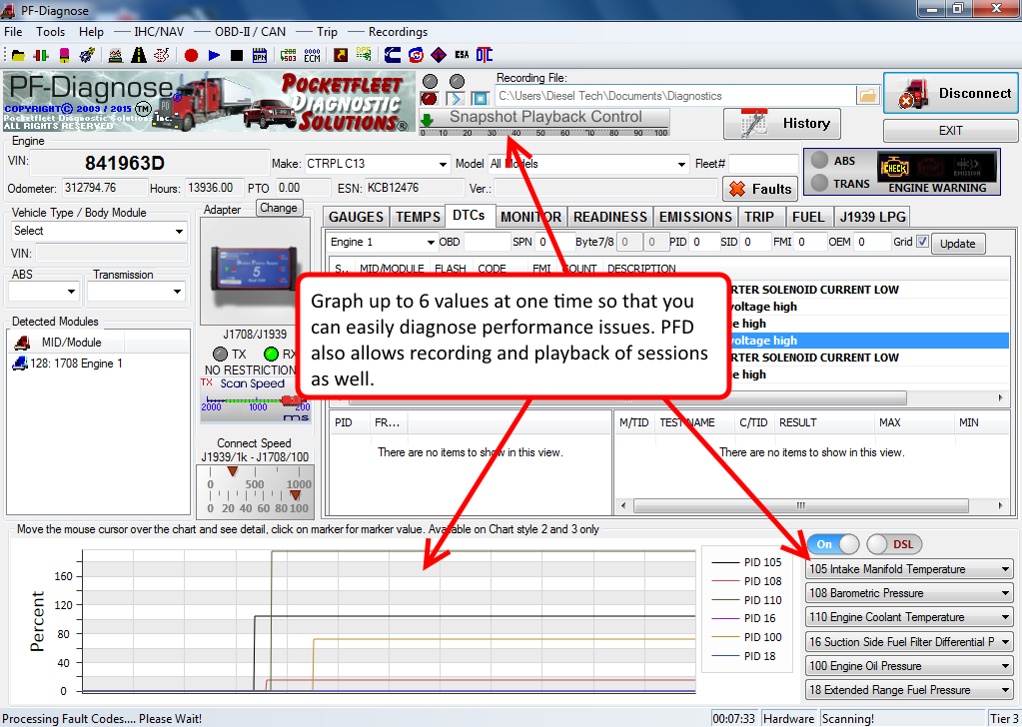Image resolution: width=1022 pixels, height=727 pixels.
Task: Click the EXIT button
Action: [x=951, y=130]
